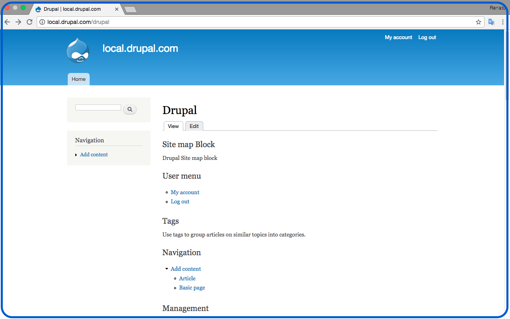
Task: Click the sidebar Navigation block title
Action: click(90, 140)
